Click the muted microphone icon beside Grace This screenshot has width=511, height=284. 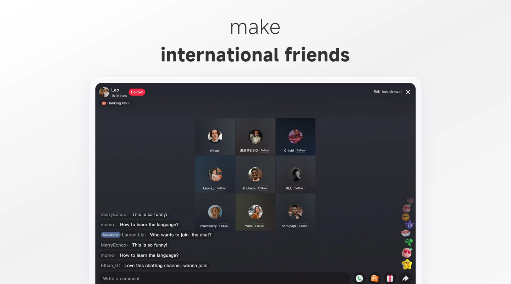244,188
